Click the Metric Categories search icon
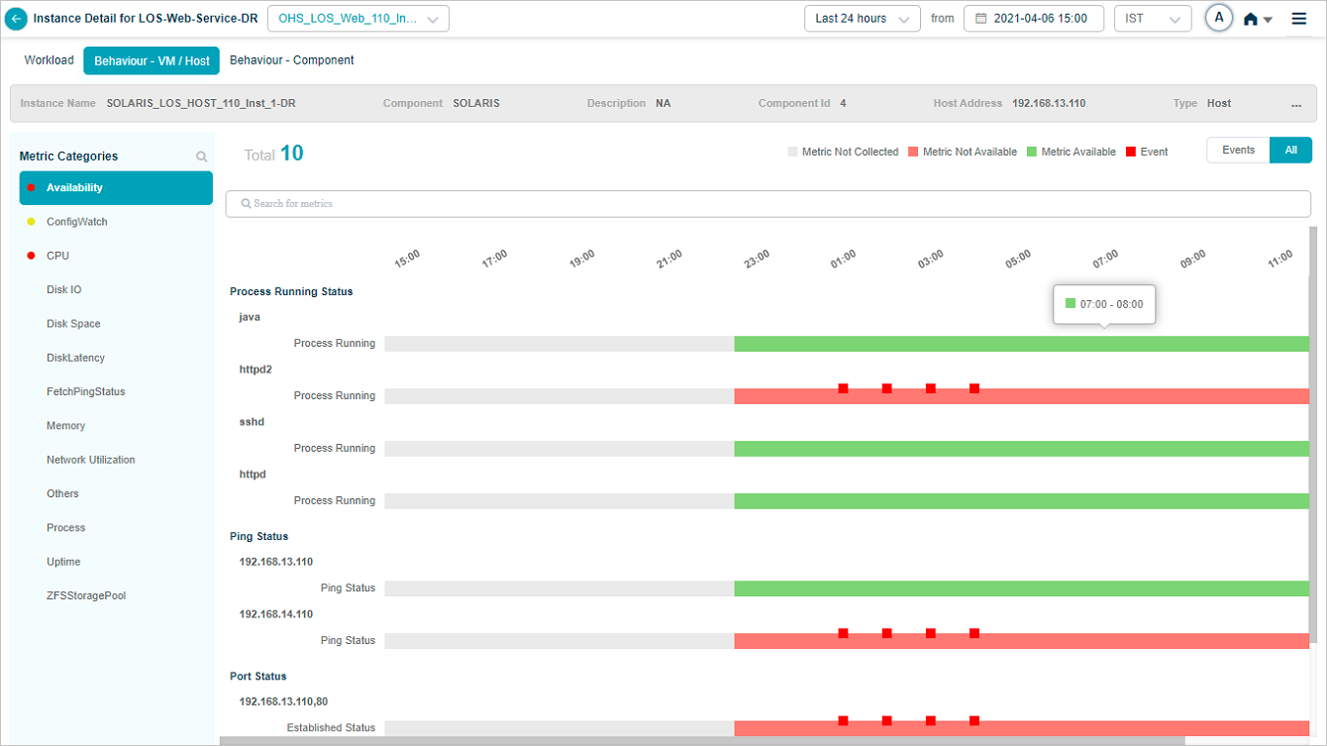This screenshot has width=1327, height=746. [202, 157]
